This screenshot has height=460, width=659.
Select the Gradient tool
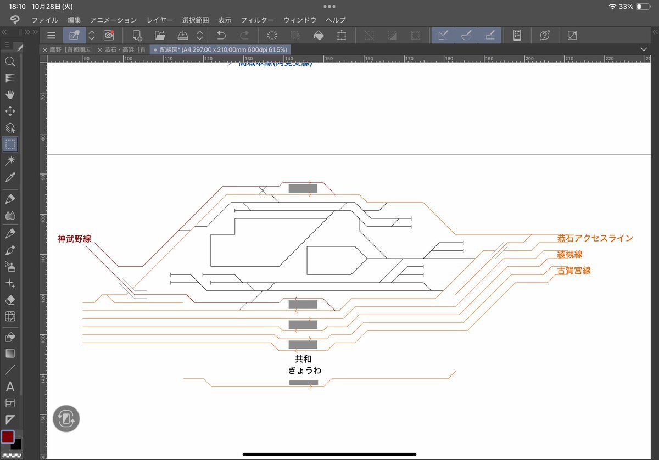10,353
